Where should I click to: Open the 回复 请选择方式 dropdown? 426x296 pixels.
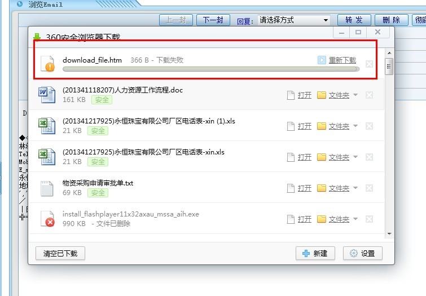pyautogui.click(x=293, y=20)
